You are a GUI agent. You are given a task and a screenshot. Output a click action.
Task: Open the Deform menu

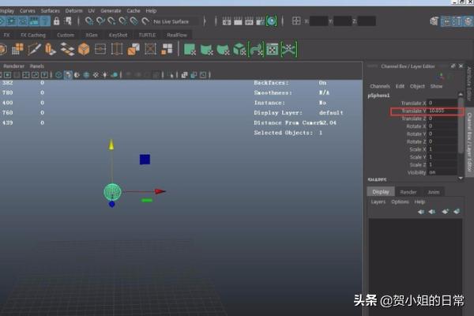tap(73, 11)
